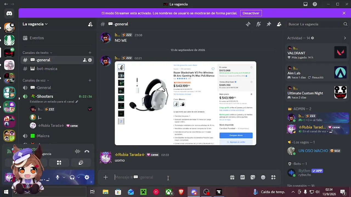Toggle the member list panel

click(x=279, y=24)
